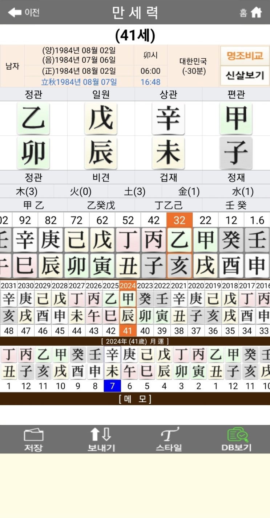
Task: Select highlighted year 2024
Action: click(128, 285)
